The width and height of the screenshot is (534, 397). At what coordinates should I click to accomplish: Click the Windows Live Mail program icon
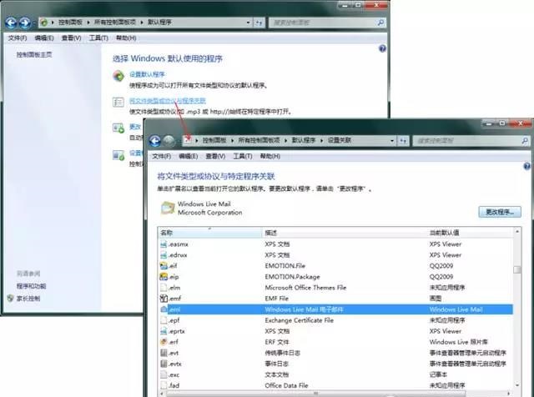(x=168, y=209)
